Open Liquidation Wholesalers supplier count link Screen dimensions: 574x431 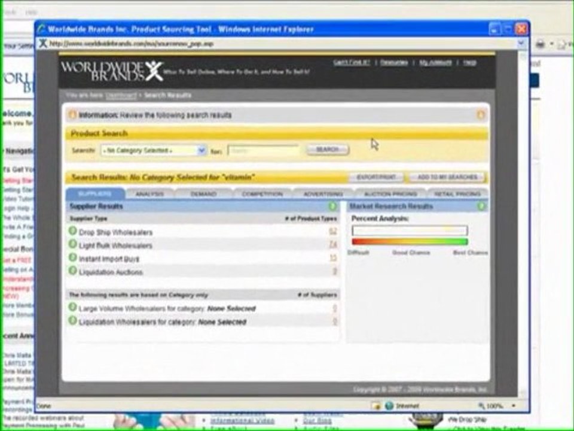[x=335, y=321]
